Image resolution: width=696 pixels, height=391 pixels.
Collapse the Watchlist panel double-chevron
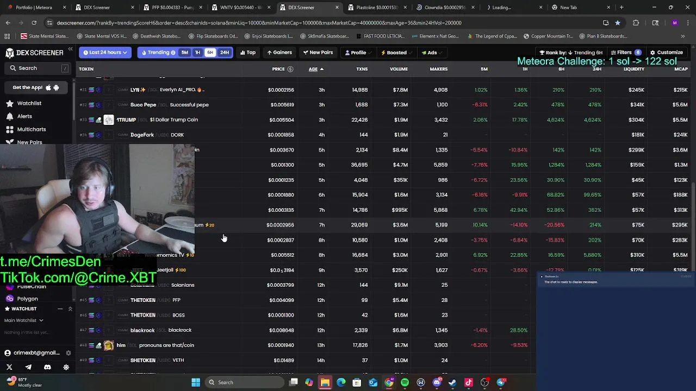pos(70,309)
